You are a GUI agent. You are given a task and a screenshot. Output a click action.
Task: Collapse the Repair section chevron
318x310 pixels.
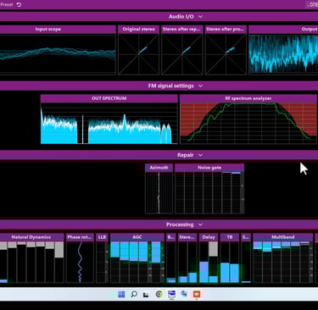(200, 155)
